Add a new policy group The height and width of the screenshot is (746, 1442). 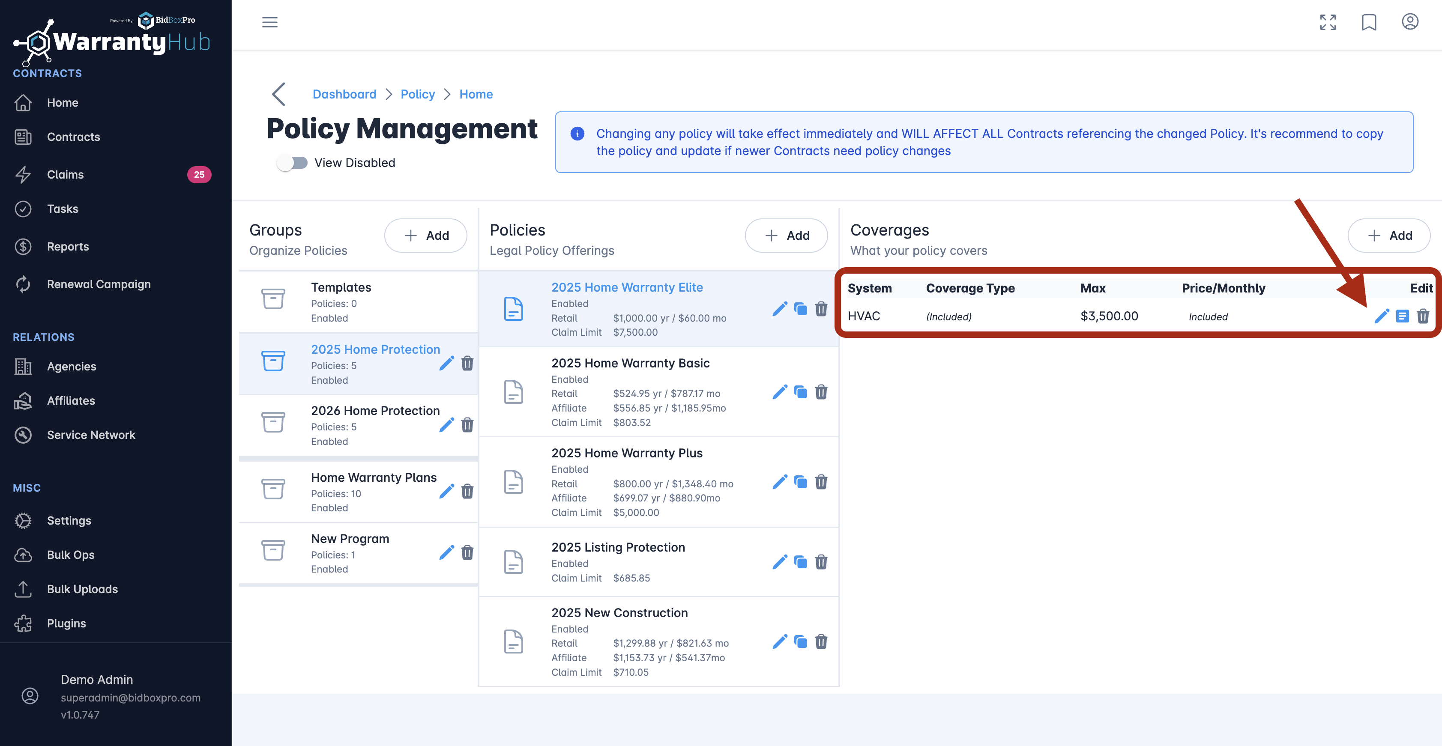(x=425, y=236)
